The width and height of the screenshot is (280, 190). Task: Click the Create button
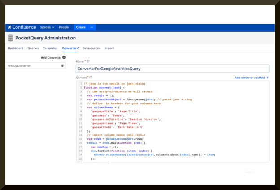click(x=81, y=27)
